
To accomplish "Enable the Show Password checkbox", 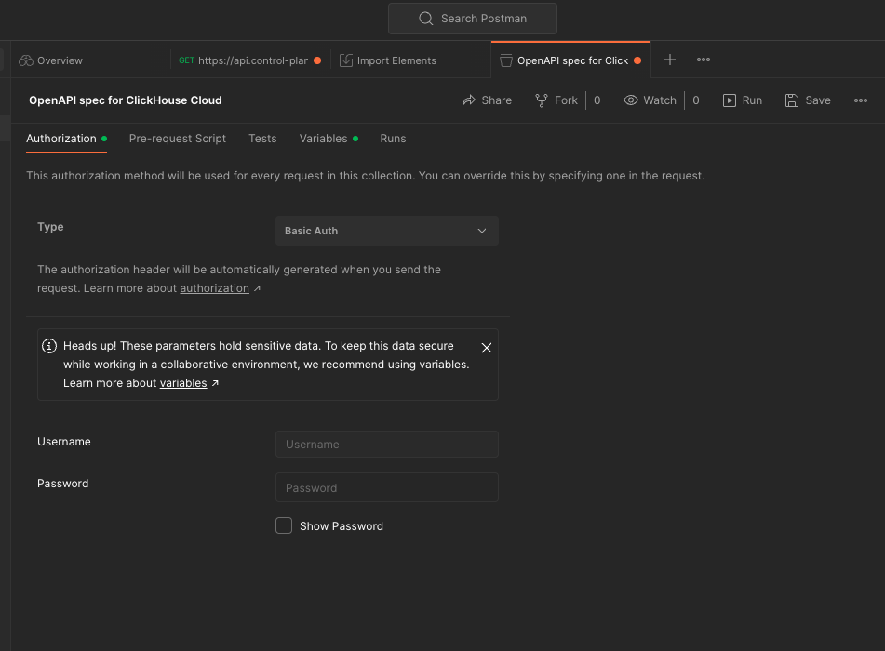I will click(284, 526).
